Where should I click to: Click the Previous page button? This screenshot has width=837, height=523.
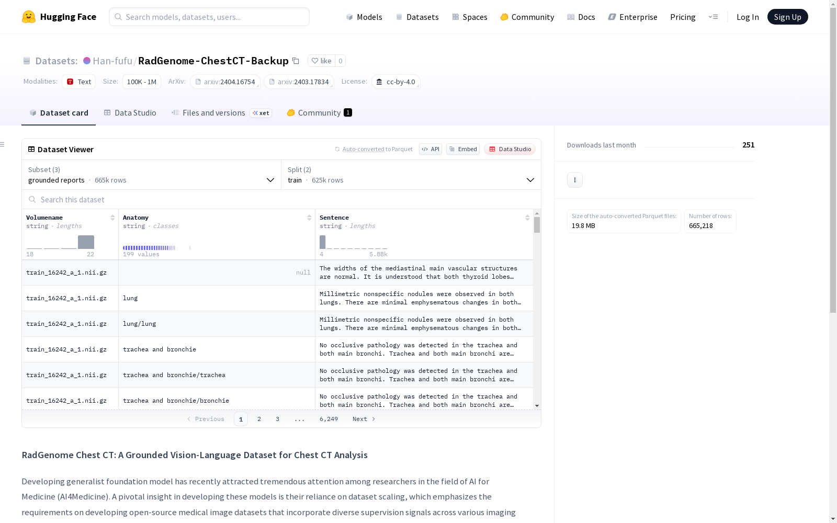pyautogui.click(x=206, y=419)
